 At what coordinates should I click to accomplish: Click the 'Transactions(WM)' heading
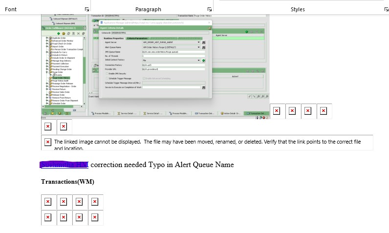[68, 182]
